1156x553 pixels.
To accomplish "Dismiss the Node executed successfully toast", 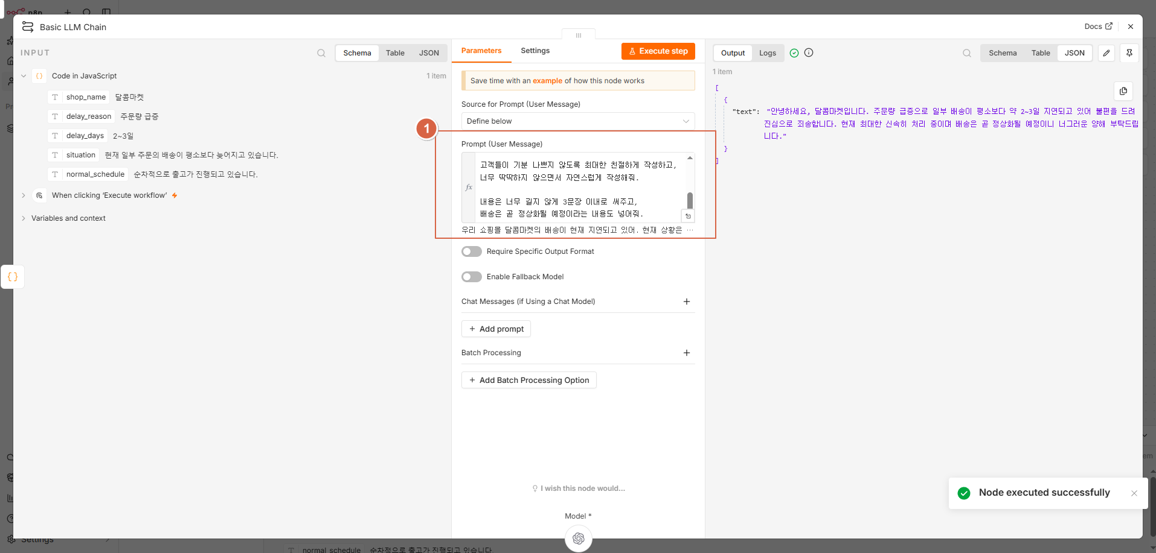I will point(1134,493).
